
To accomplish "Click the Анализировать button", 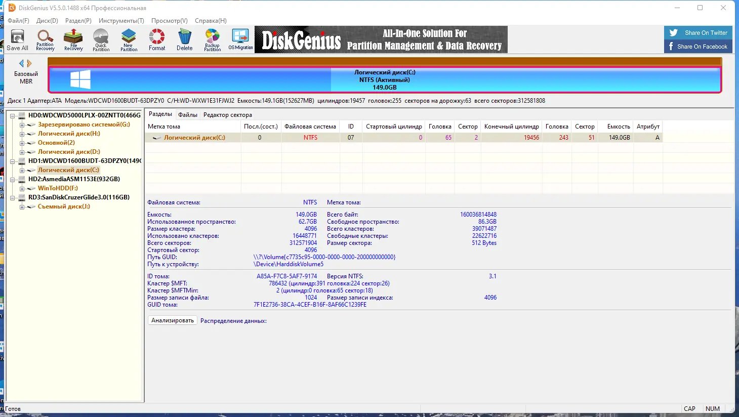I will point(172,320).
